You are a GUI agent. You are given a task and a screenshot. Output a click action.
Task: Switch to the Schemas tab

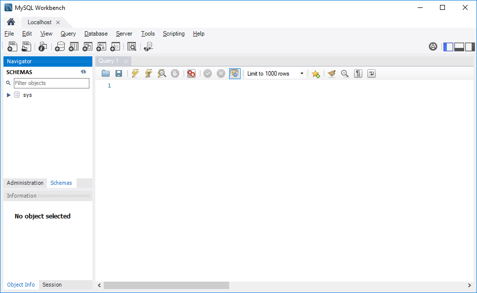point(61,183)
